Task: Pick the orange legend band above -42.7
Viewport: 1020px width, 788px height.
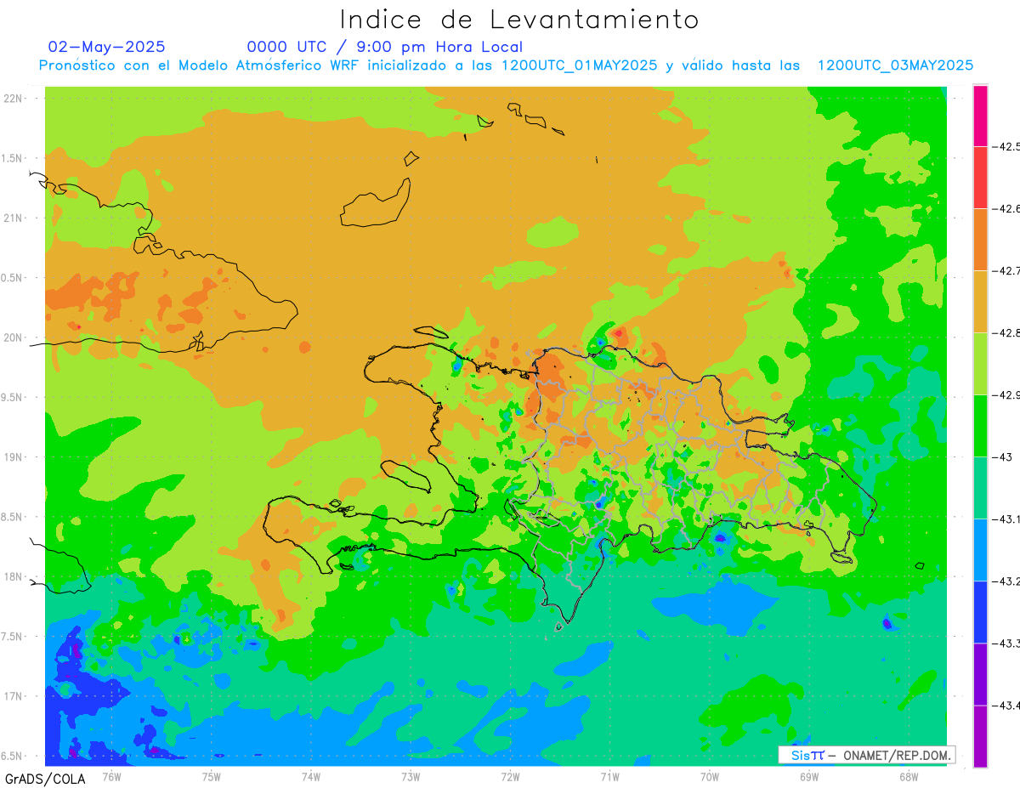Action: [980, 240]
